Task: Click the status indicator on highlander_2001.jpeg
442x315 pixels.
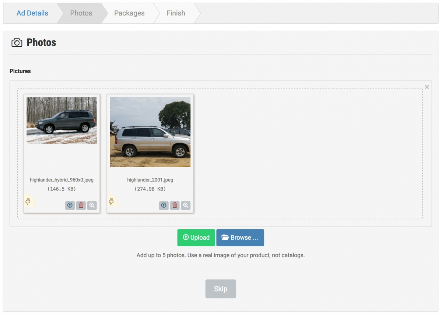Action: tap(111, 201)
